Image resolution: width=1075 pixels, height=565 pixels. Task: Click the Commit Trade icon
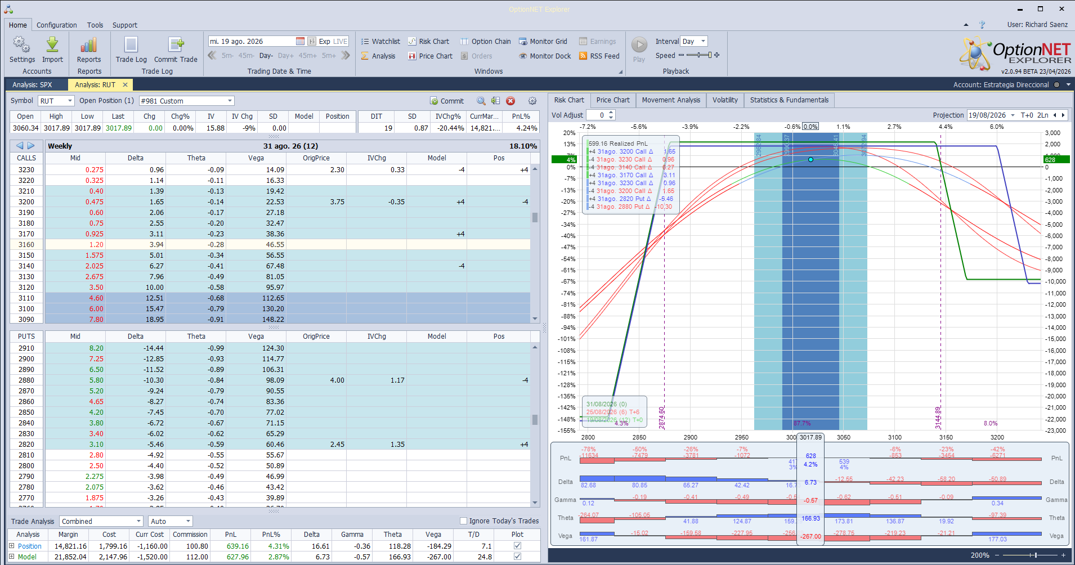[x=176, y=50]
